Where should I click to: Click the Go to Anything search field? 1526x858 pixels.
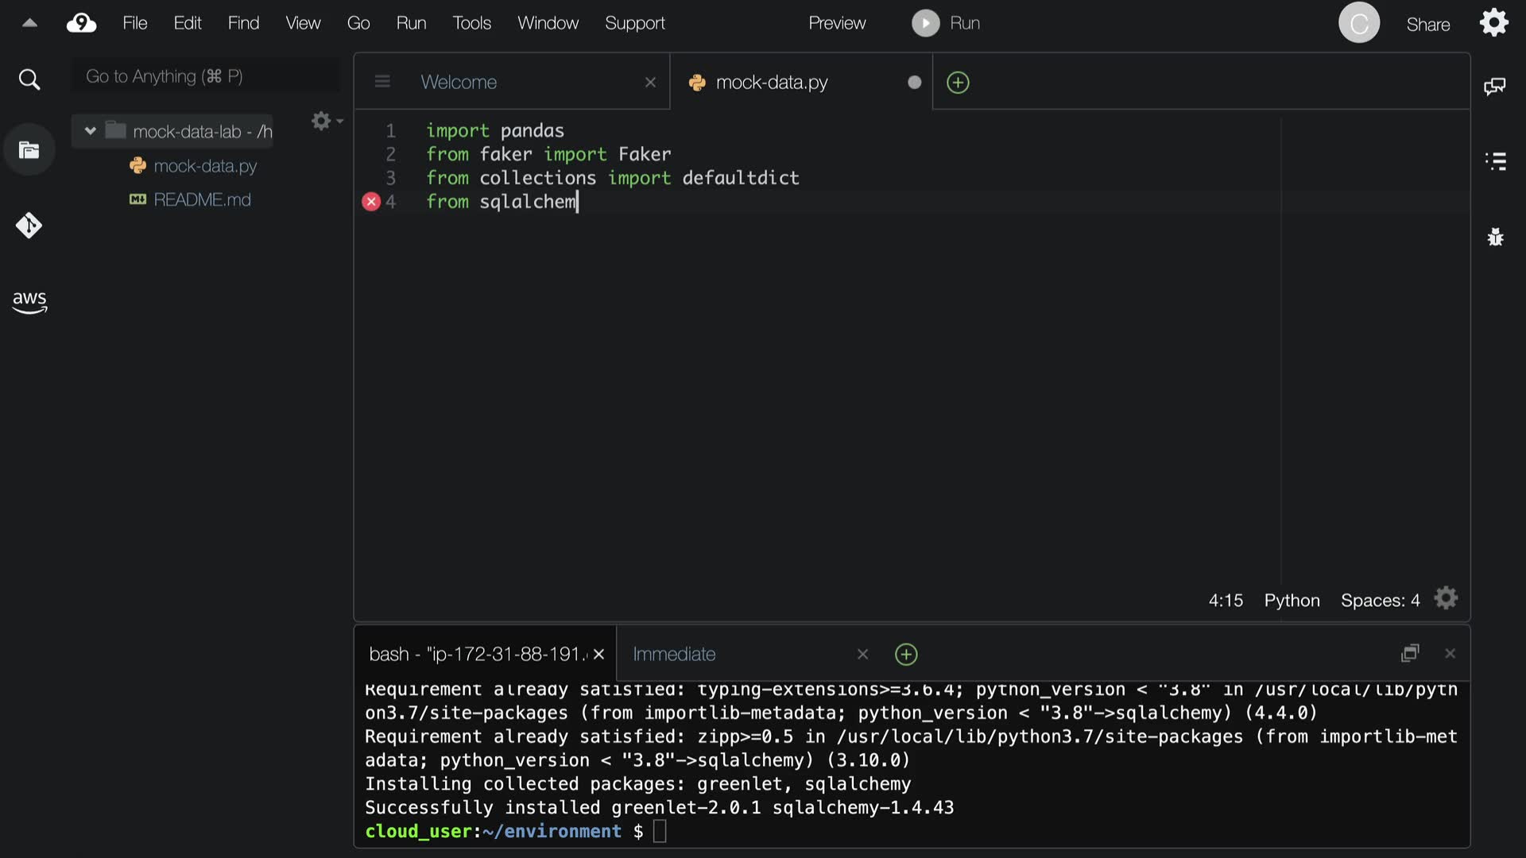point(205,76)
